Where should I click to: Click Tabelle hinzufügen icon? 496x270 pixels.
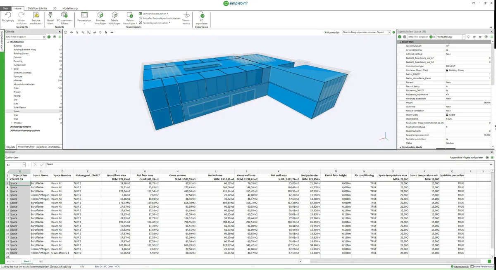click(114, 15)
